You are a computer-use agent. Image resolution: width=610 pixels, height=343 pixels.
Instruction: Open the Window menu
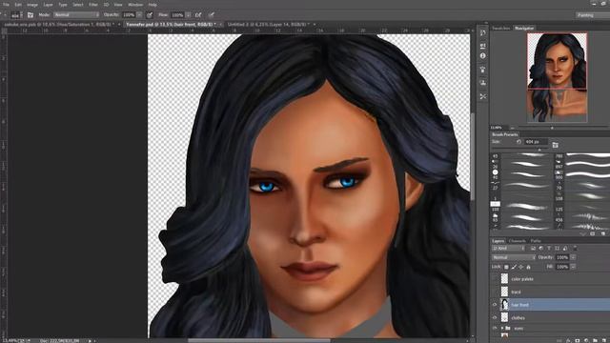[x=135, y=5]
